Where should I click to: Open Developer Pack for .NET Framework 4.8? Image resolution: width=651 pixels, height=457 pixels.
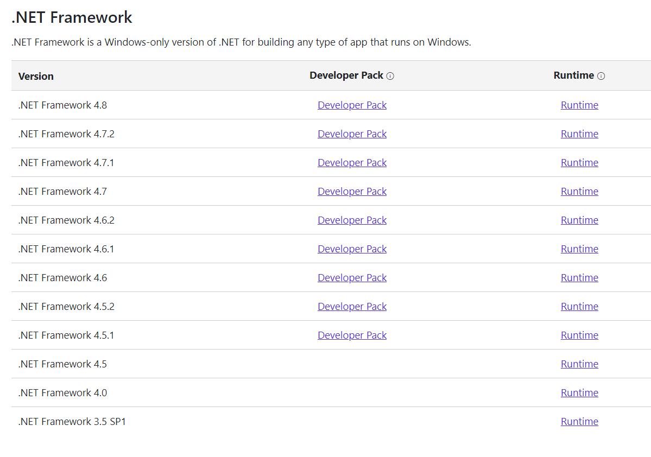352,105
